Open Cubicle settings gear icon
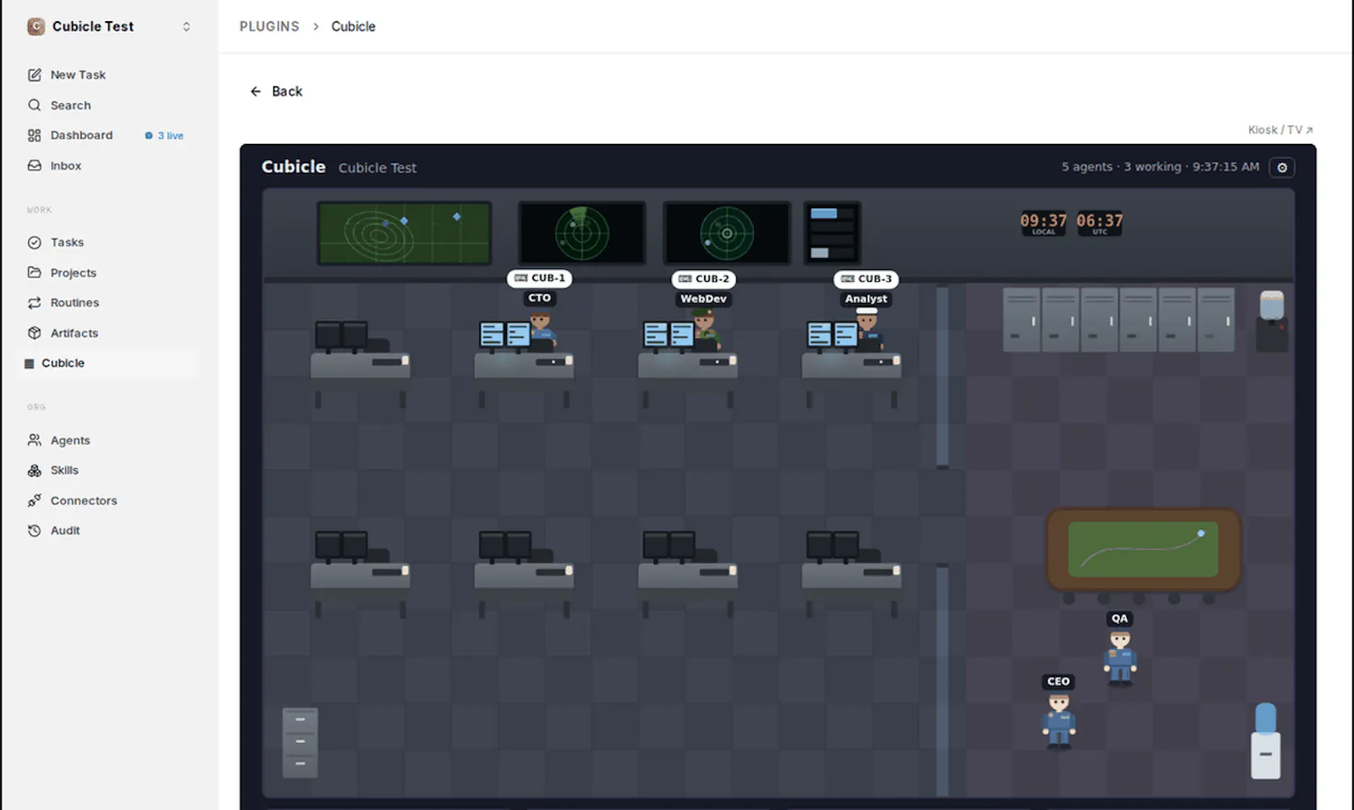Viewport: 1354px width, 810px height. 1282,168
